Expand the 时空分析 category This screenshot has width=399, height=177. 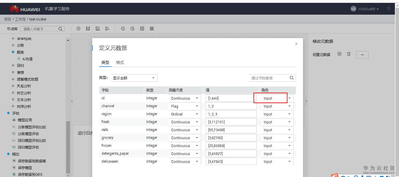coord(13,93)
